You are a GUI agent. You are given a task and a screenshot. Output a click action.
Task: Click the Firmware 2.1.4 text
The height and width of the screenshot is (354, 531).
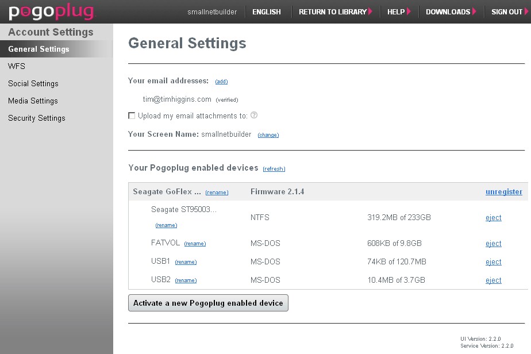pyautogui.click(x=278, y=192)
